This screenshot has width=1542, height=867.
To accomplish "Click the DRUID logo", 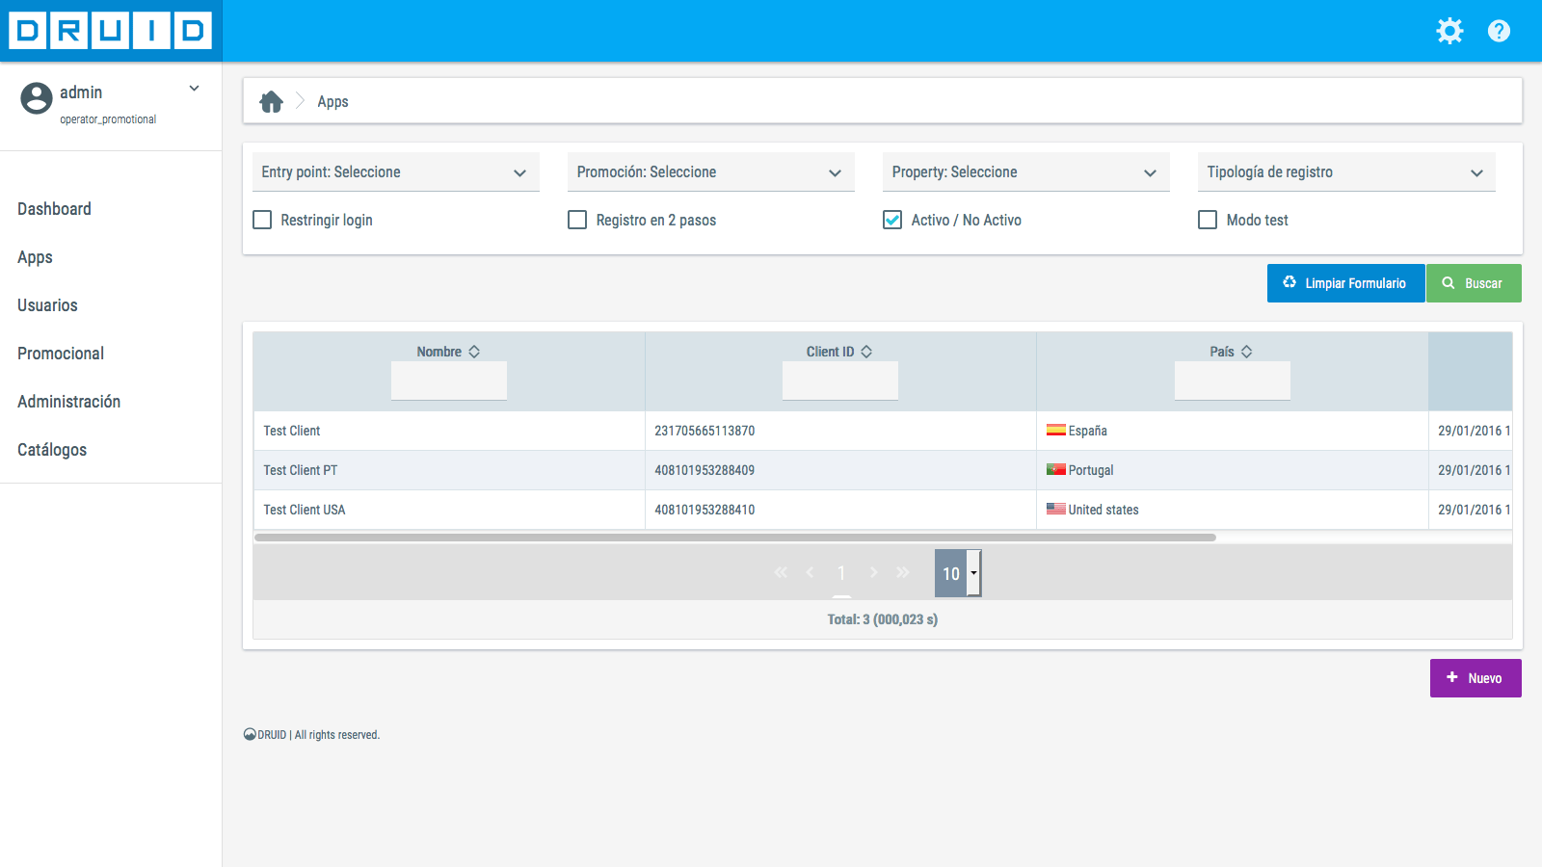I will click(x=111, y=31).
